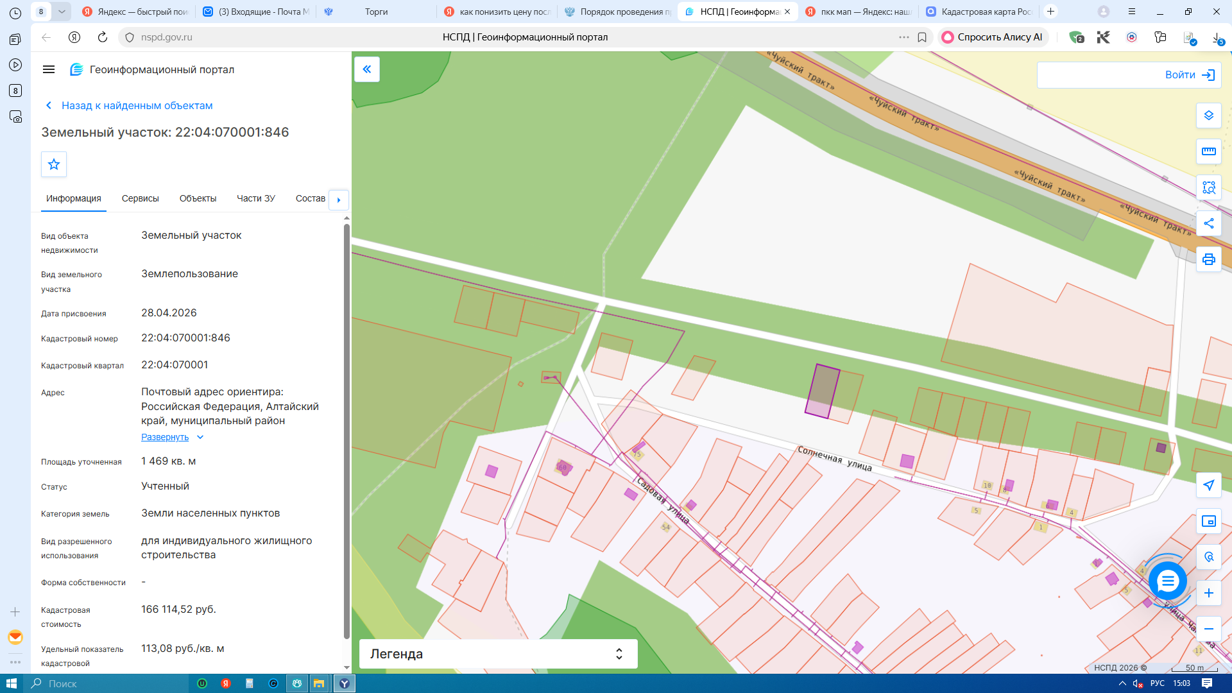
Task: Click the date value 28.04.2026
Action: (169, 312)
